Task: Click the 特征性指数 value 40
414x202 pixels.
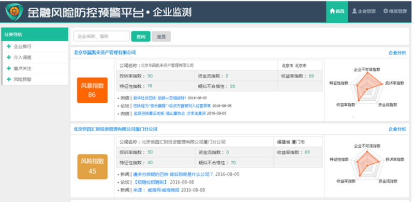Action: (x=150, y=162)
